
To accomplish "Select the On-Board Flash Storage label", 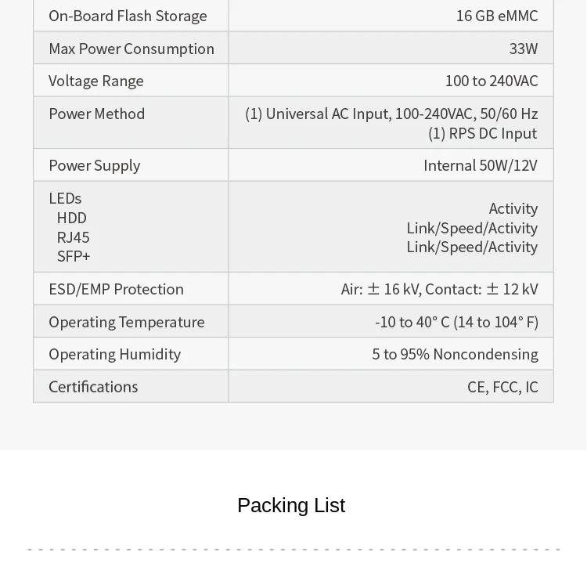I will pyautogui.click(x=128, y=16).
